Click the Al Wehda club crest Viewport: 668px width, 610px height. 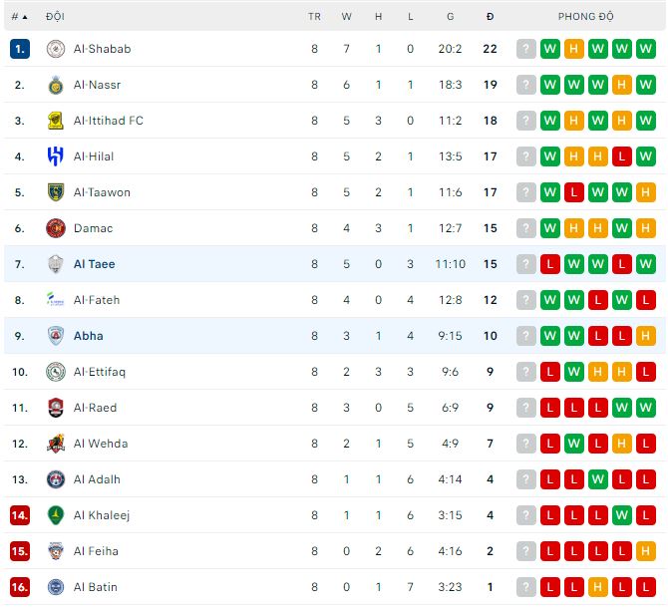pos(56,444)
